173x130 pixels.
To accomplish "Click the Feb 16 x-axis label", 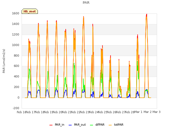I will (21, 112).
